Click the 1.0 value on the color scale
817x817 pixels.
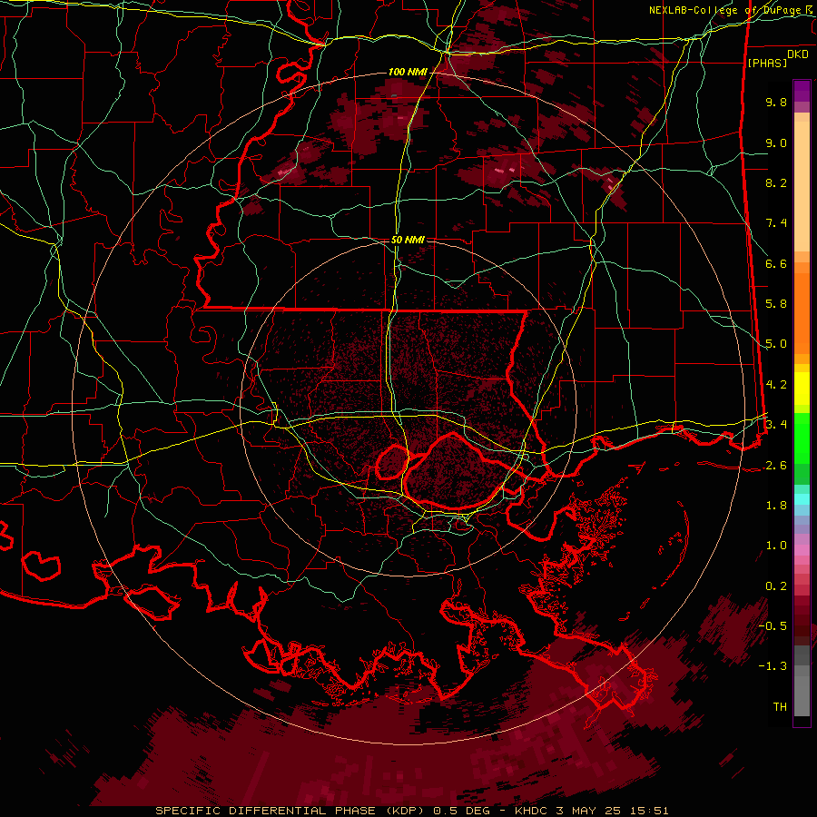tap(776, 546)
